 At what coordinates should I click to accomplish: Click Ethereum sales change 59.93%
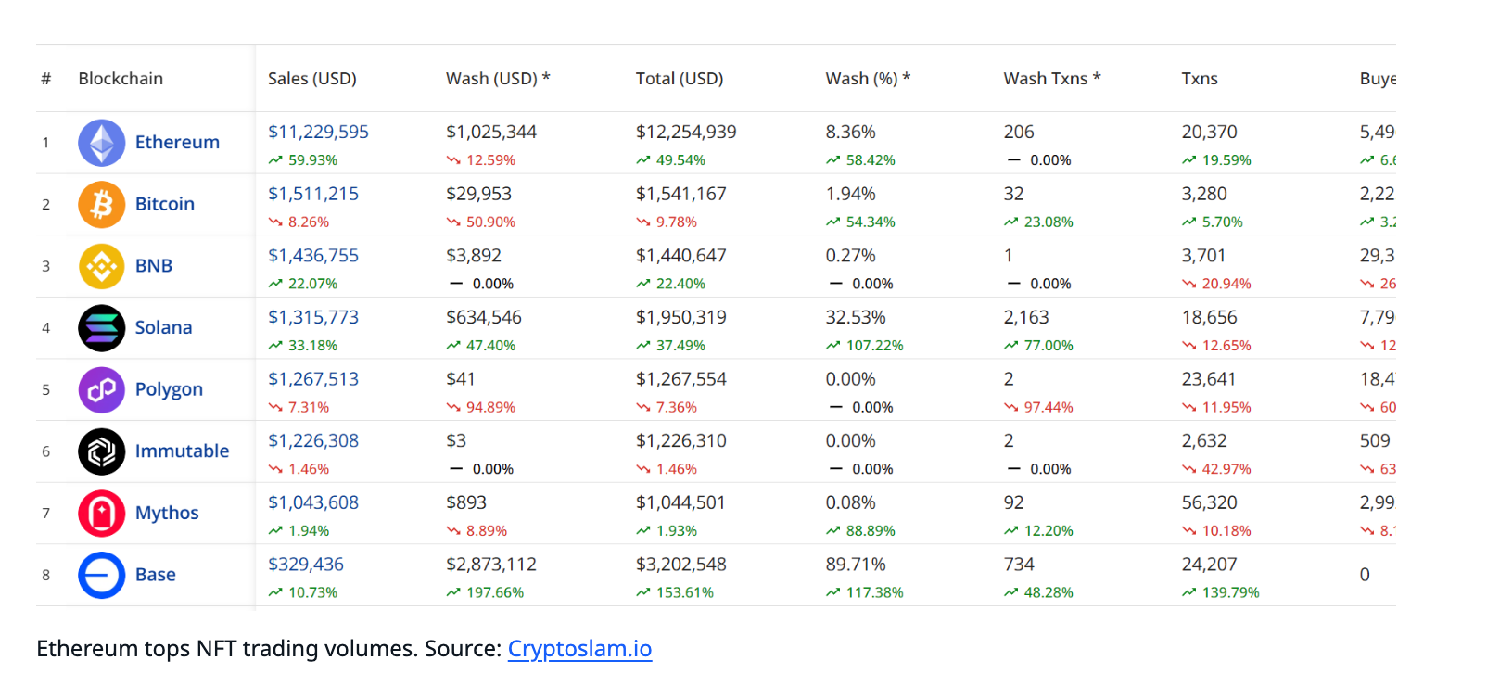click(x=303, y=160)
